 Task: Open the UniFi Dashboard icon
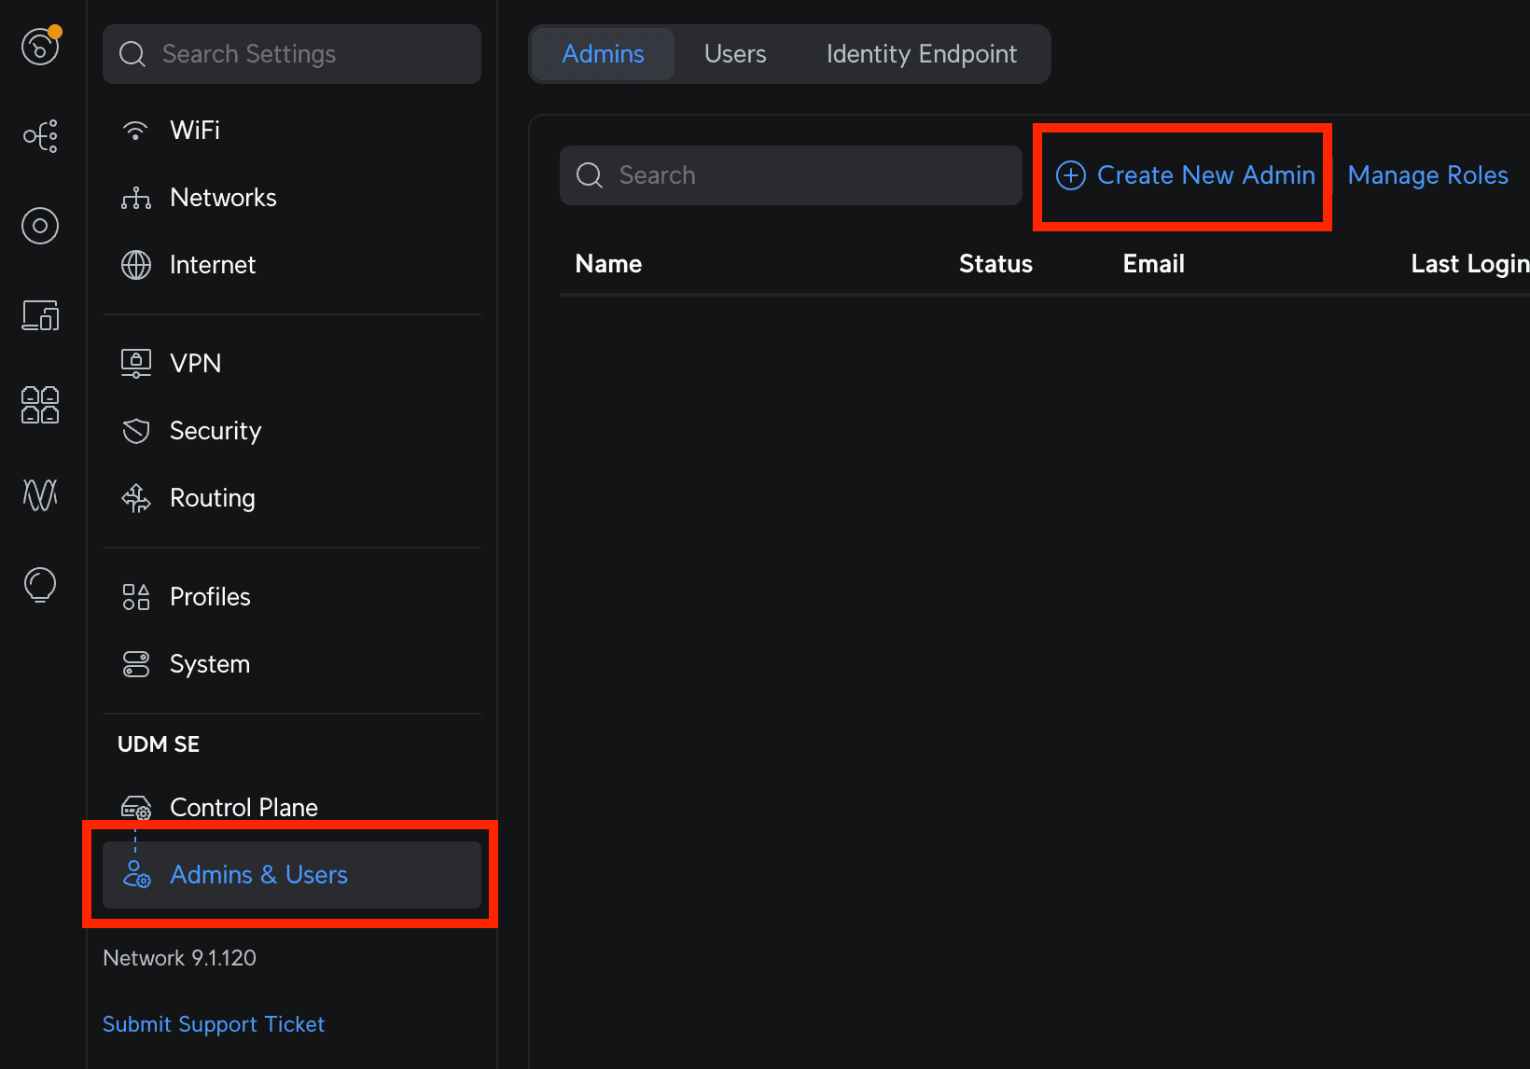coord(39,45)
